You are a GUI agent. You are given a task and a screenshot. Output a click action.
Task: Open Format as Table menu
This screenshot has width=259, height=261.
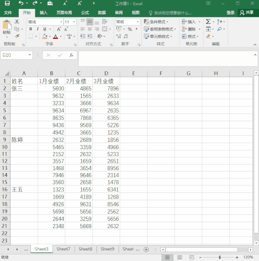tap(160, 29)
